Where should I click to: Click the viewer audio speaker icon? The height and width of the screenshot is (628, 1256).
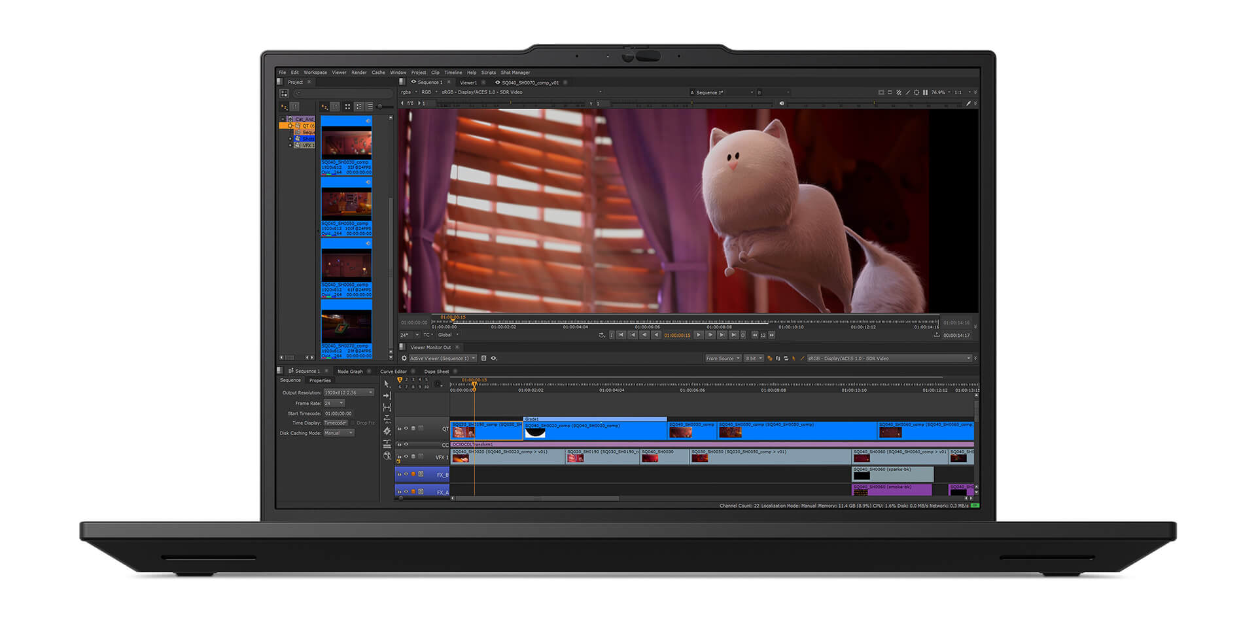coord(781,103)
